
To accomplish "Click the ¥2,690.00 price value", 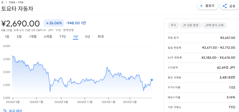I will tap(21, 23).
